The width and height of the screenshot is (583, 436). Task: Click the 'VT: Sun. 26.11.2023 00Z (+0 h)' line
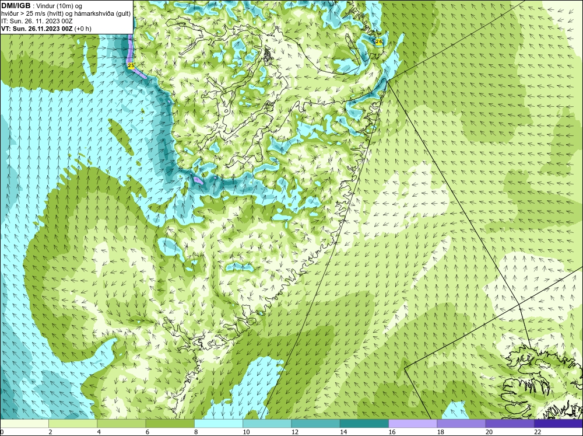[x=46, y=29]
